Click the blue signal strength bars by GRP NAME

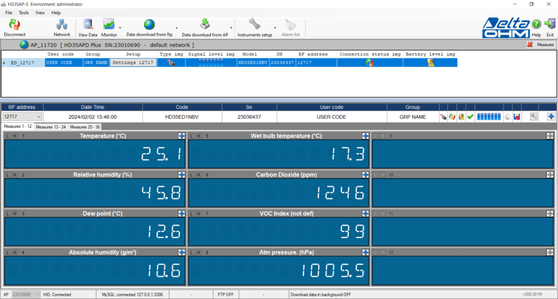pos(489,117)
